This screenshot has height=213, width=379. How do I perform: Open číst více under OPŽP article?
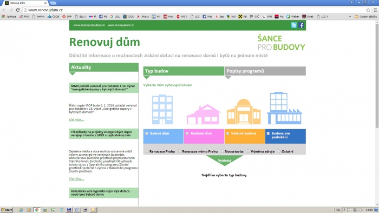click(77, 179)
